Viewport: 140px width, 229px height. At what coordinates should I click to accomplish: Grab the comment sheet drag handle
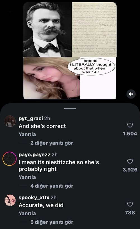click(x=70, y=109)
